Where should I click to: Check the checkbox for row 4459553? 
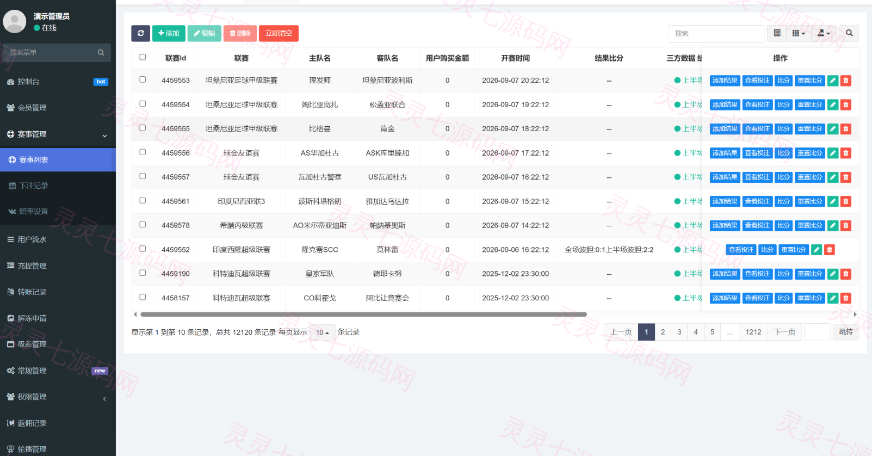point(143,79)
